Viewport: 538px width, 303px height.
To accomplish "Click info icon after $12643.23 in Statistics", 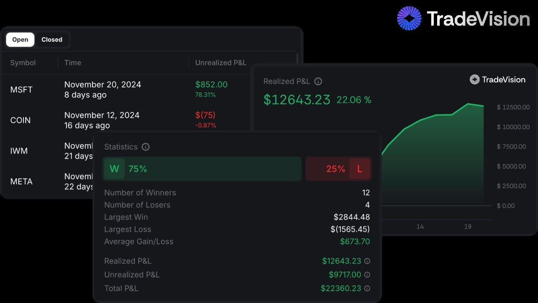I will (x=367, y=261).
